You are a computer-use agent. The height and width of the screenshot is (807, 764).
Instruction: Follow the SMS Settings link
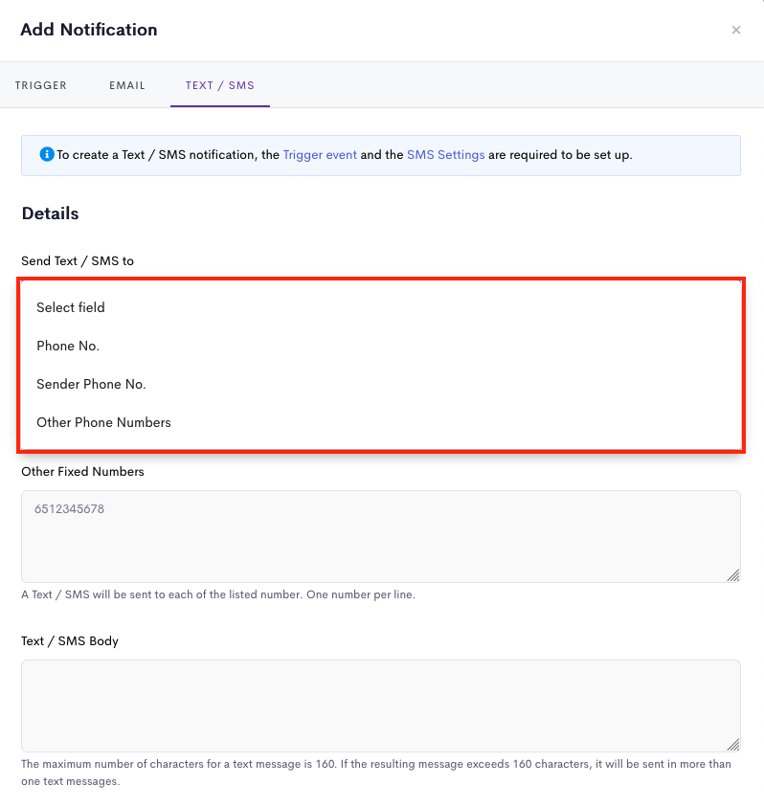pyautogui.click(x=446, y=154)
